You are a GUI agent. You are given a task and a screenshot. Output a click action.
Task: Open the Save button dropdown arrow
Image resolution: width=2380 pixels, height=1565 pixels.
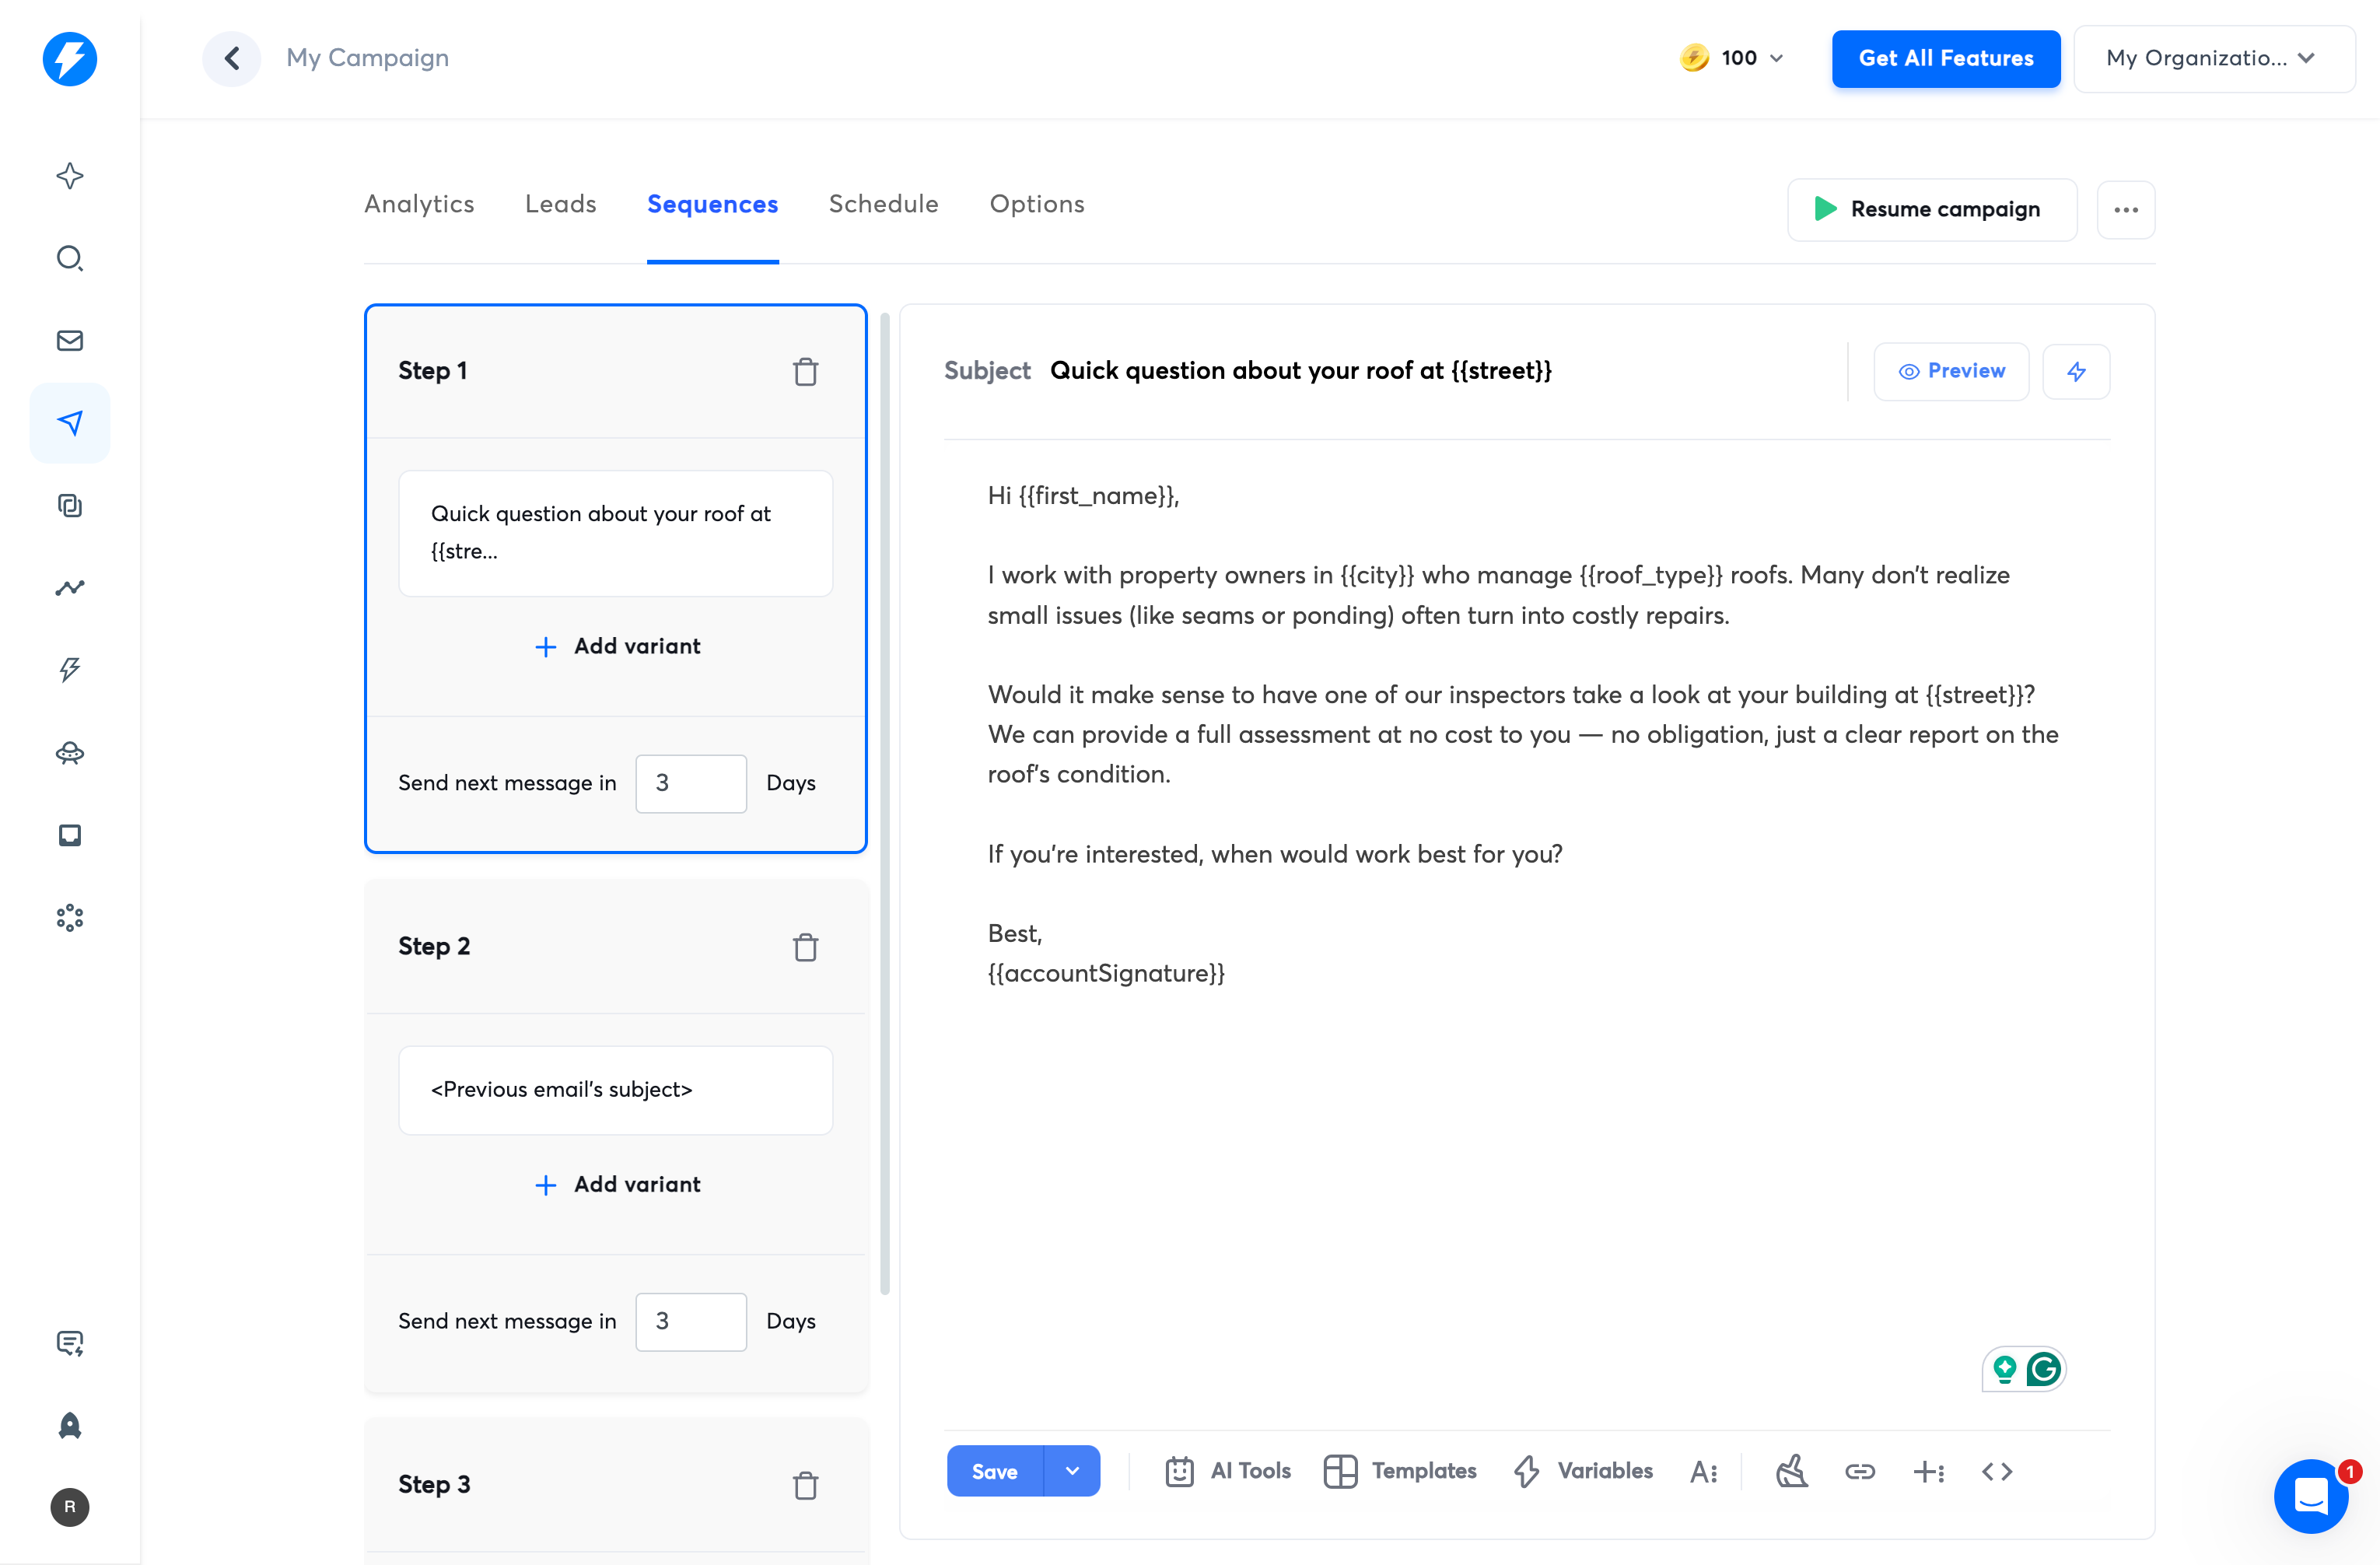(1071, 1470)
